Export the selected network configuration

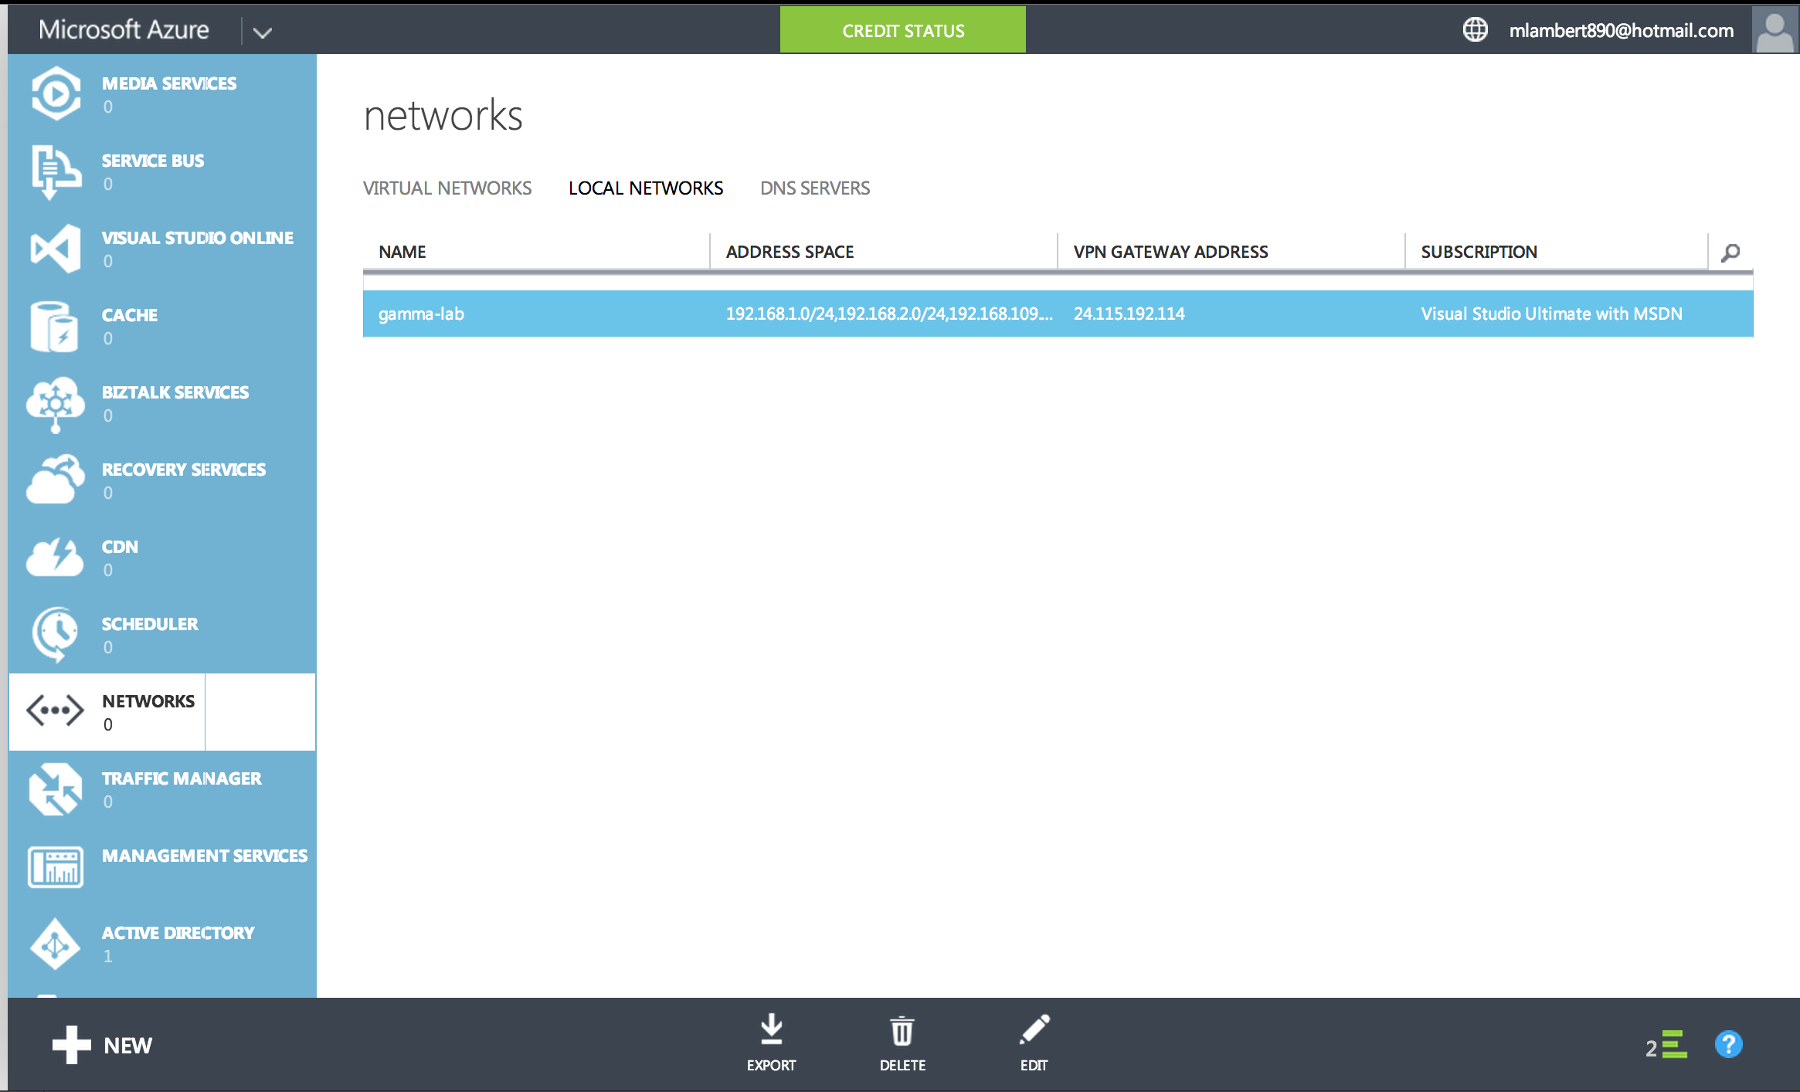771,1043
